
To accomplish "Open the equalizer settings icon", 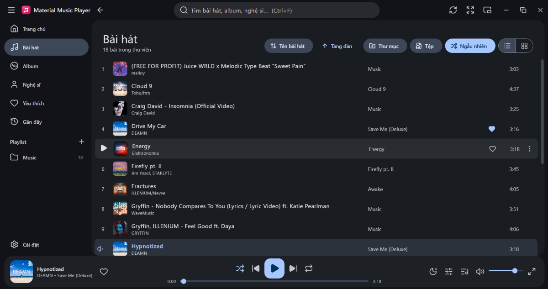I will [x=449, y=271].
